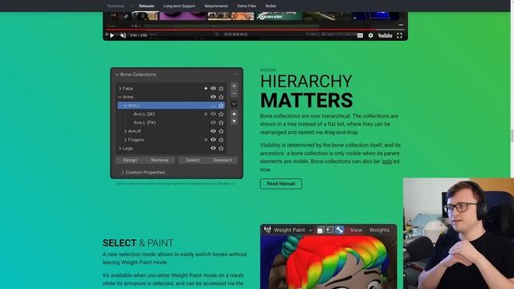
Task: Click the page vertical scrollbar
Action: coord(512,136)
